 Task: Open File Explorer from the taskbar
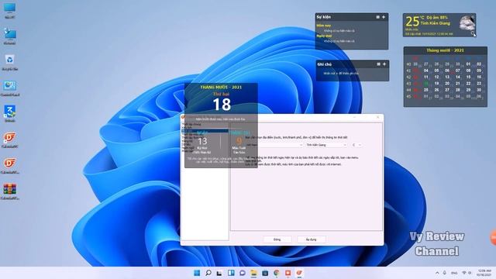pos(253,273)
